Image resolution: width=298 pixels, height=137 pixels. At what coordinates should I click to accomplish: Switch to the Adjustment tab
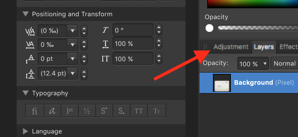(231, 47)
